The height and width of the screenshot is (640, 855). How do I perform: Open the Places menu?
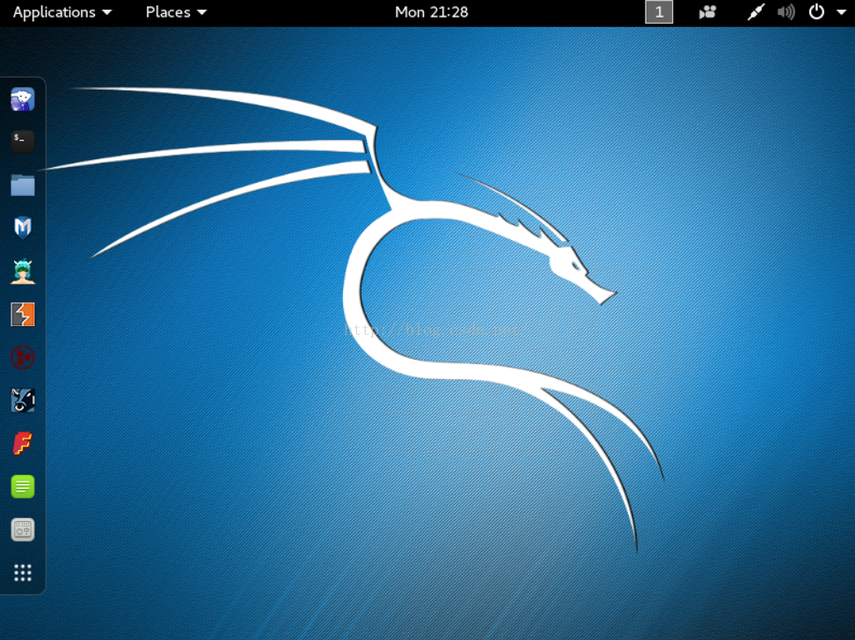[176, 12]
